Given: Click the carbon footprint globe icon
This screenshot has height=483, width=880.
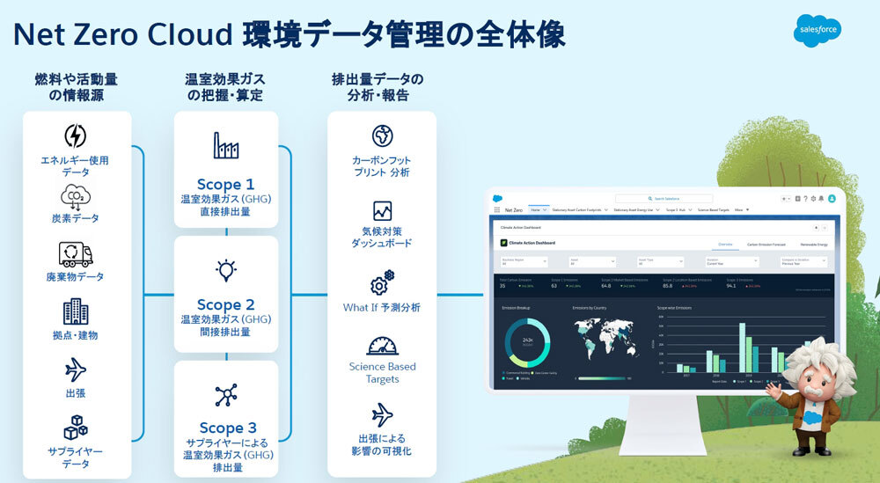Looking at the screenshot, I should click(x=382, y=135).
